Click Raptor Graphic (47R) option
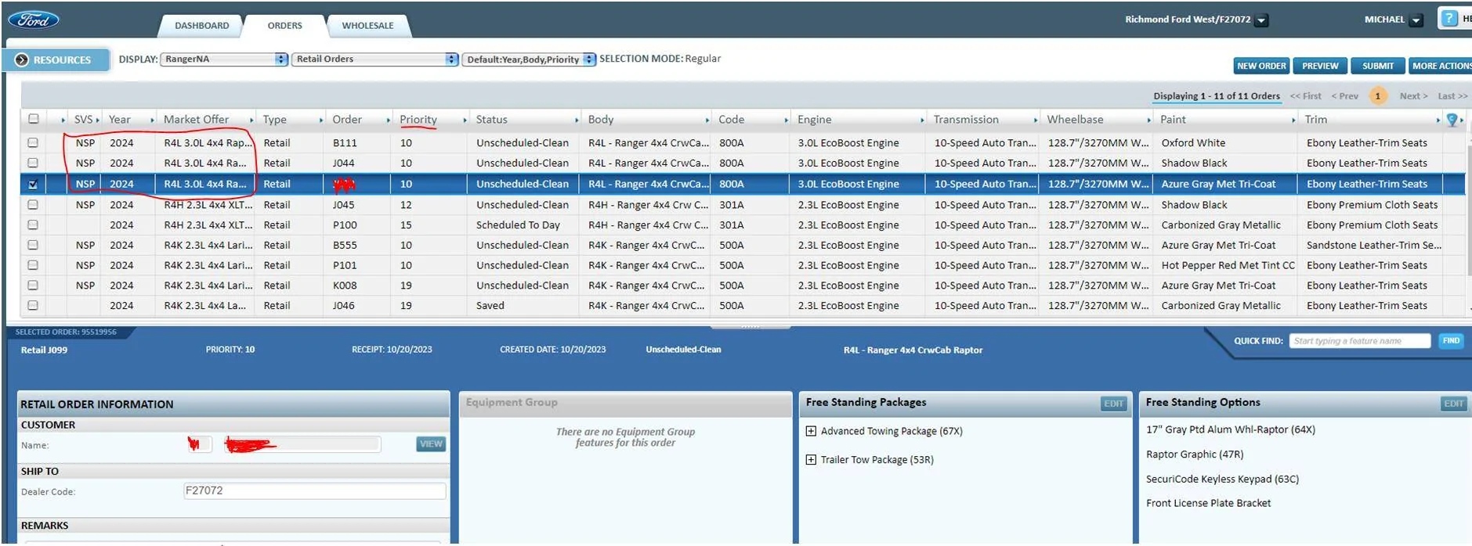The image size is (1472, 546). pos(1195,454)
